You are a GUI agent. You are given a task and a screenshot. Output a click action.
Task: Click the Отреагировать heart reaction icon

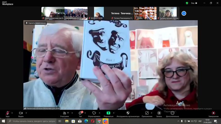coord(94,114)
